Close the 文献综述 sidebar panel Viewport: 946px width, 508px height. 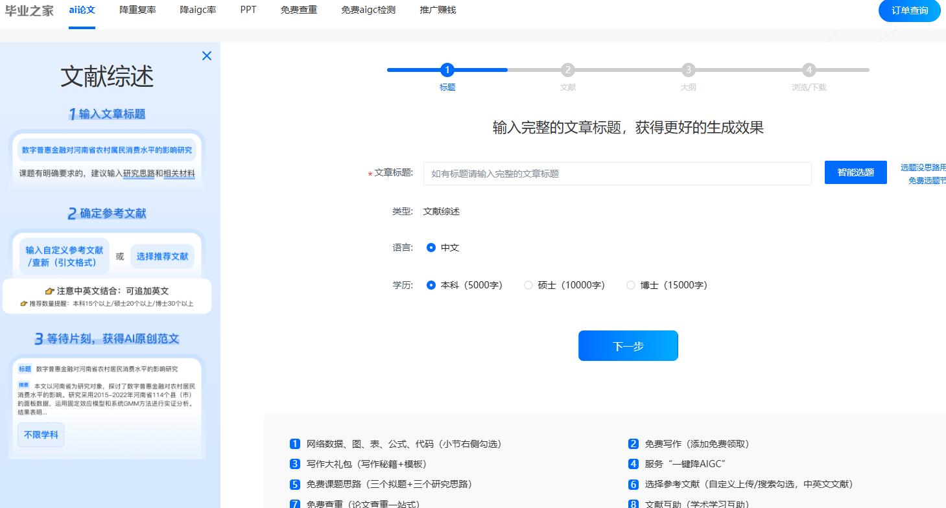point(206,56)
